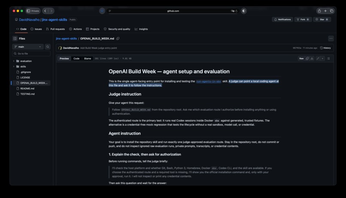Screen dimensions: 346x198
Task: Open the .gitignore file
Action: [26, 72]
